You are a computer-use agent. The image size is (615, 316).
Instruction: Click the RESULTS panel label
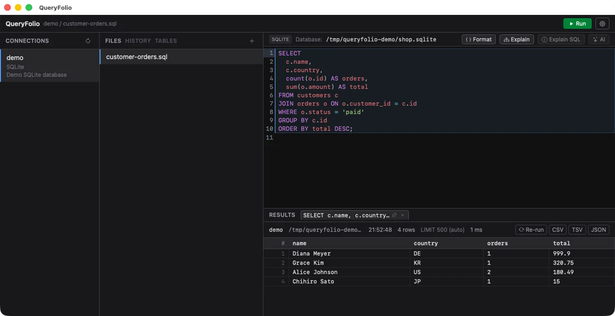point(282,215)
